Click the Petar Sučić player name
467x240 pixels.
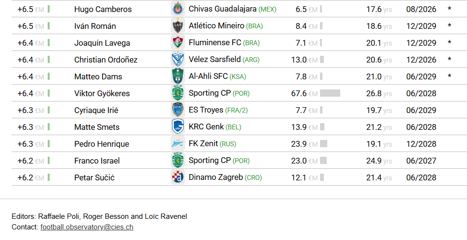pos(94,177)
